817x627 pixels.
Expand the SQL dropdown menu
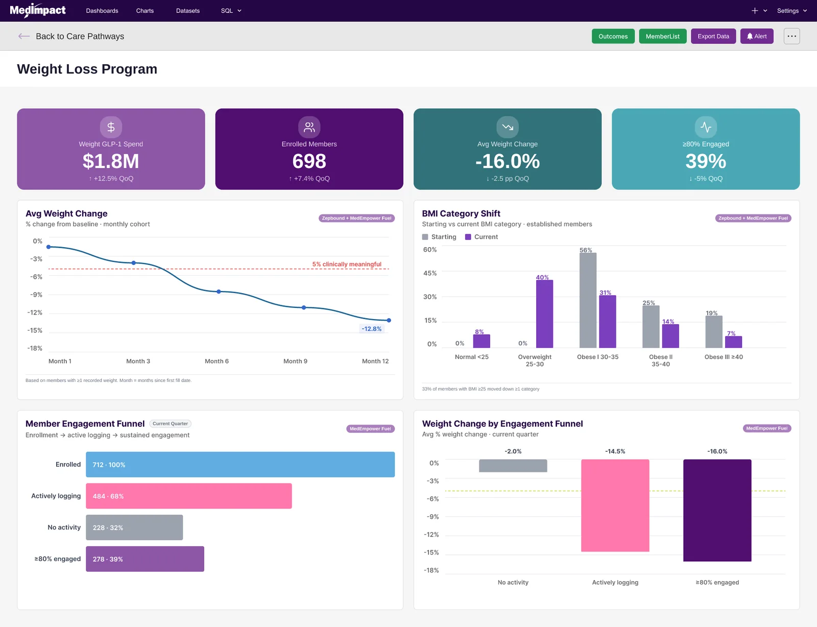pyautogui.click(x=231, y=11)
